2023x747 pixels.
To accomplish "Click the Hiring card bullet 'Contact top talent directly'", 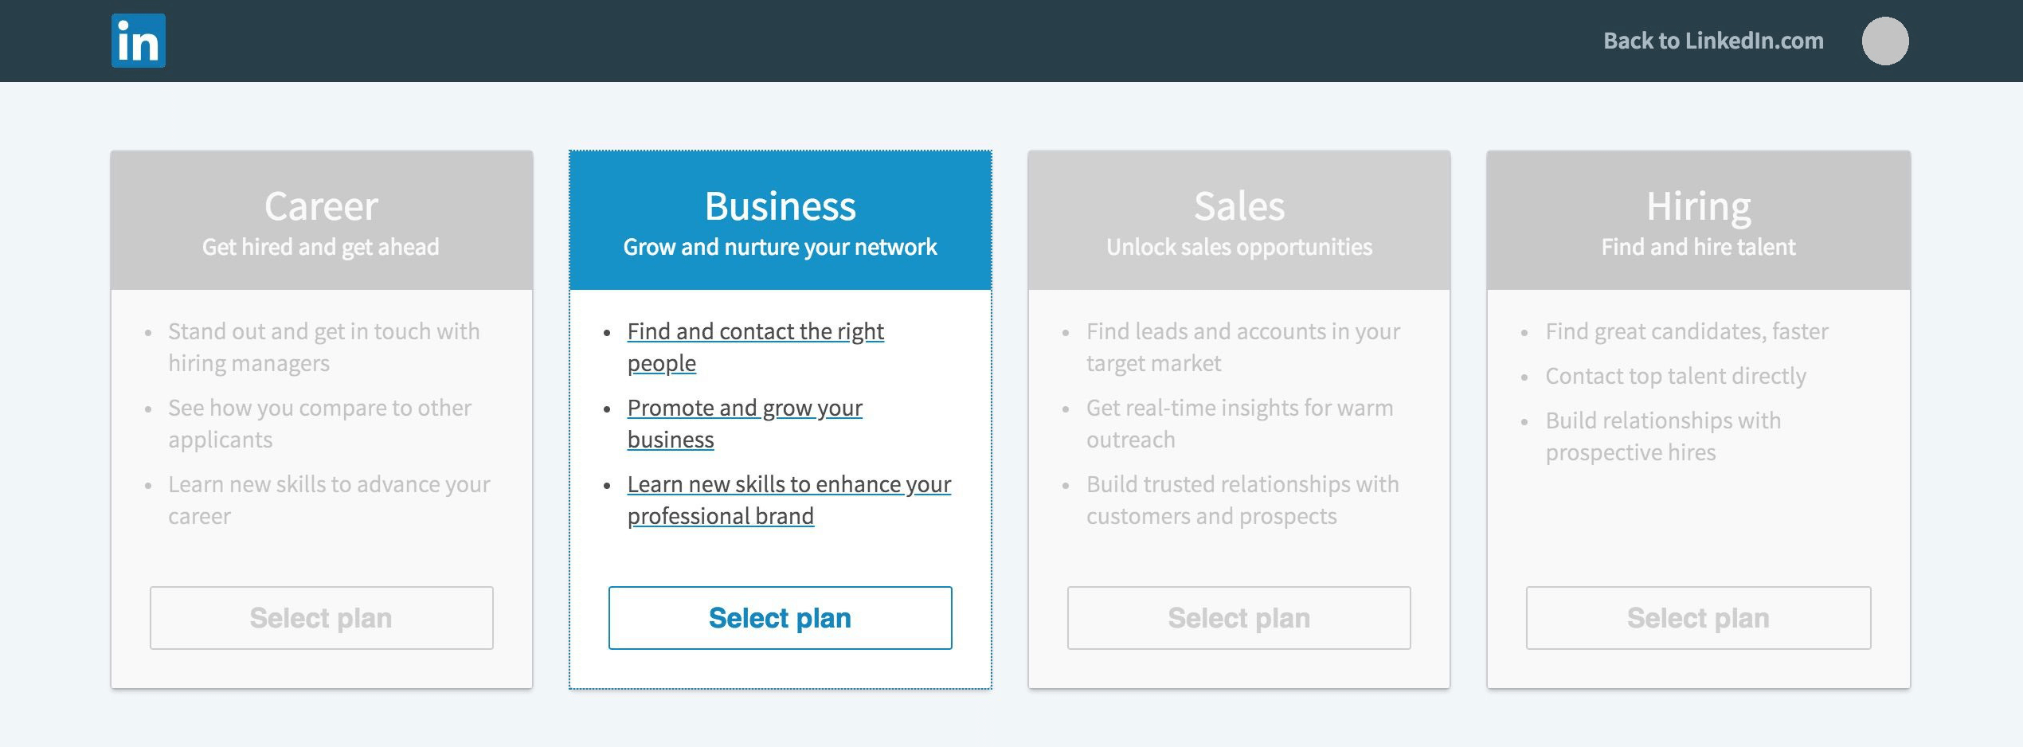I will click(x=1675, y=375).
